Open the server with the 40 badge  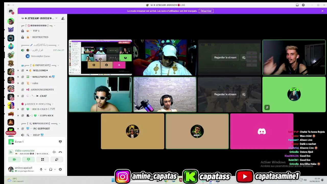tap(11, 89)
